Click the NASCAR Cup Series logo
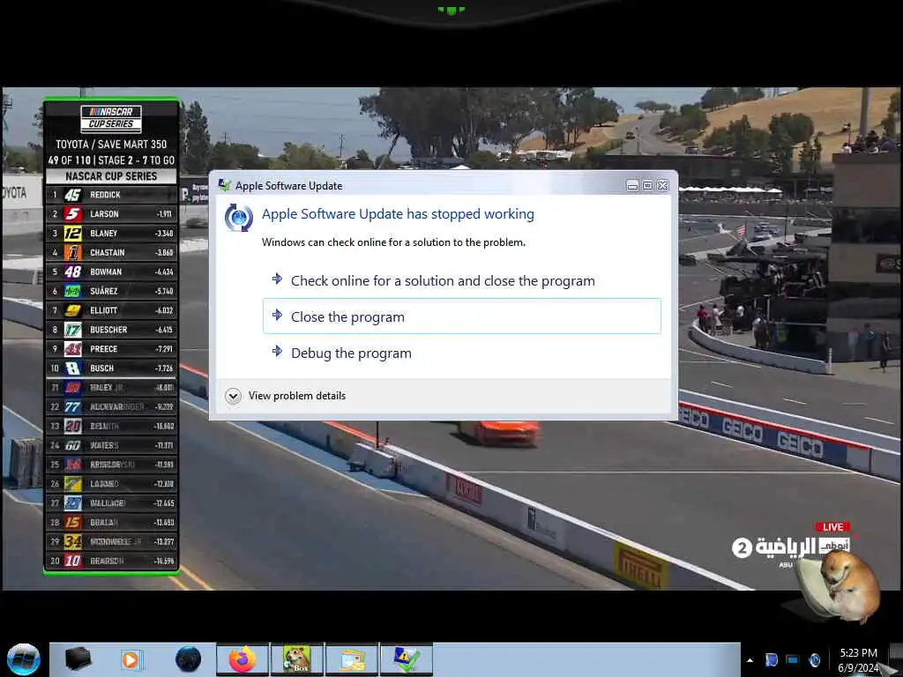Image resolution: width=903 pixels, height=677 pixels. 111,118
